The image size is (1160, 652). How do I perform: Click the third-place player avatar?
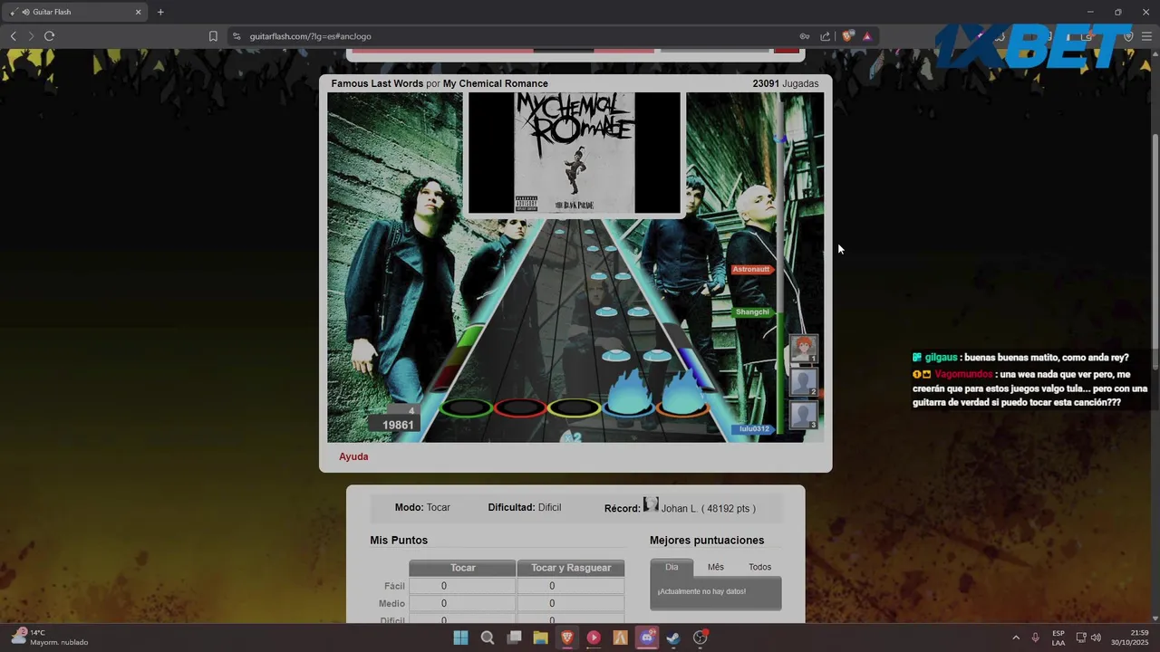pos(804,416)
